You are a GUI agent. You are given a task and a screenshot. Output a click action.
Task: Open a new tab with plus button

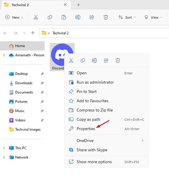78,5
